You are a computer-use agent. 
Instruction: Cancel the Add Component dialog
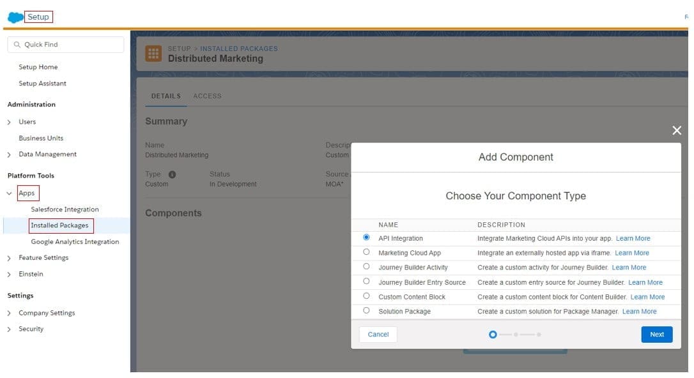[378, 335]
